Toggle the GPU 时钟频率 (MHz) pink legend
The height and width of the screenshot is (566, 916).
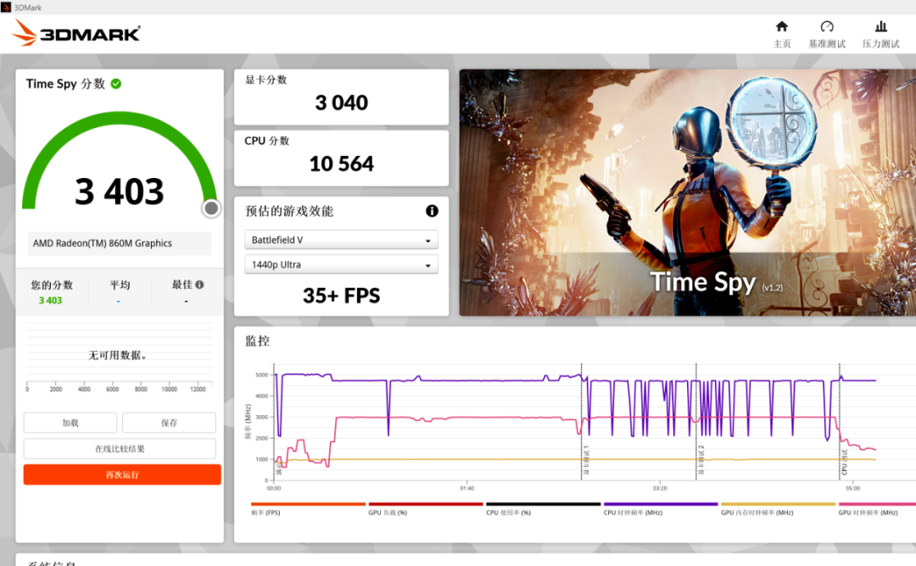point(877,509)
